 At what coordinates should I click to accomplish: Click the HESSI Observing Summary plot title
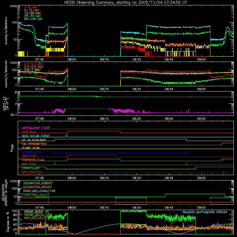[126, 3]
